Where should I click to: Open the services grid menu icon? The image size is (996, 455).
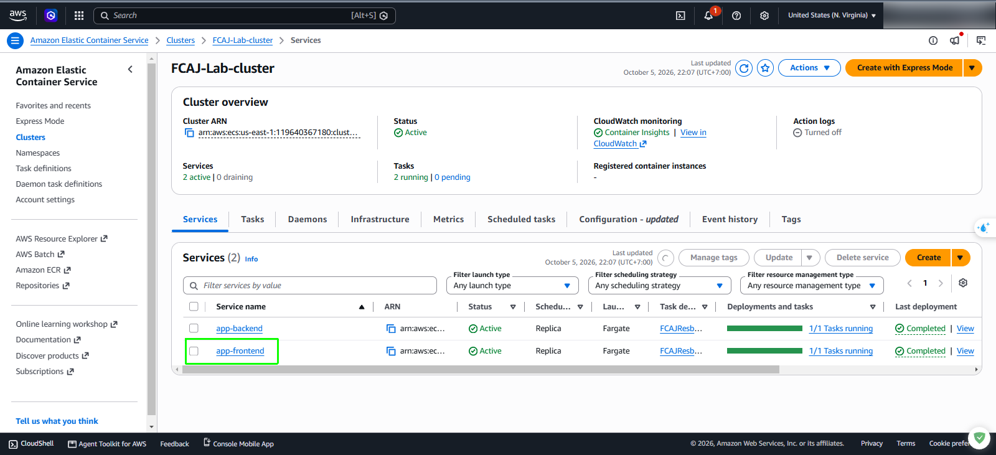click(79, 16)
